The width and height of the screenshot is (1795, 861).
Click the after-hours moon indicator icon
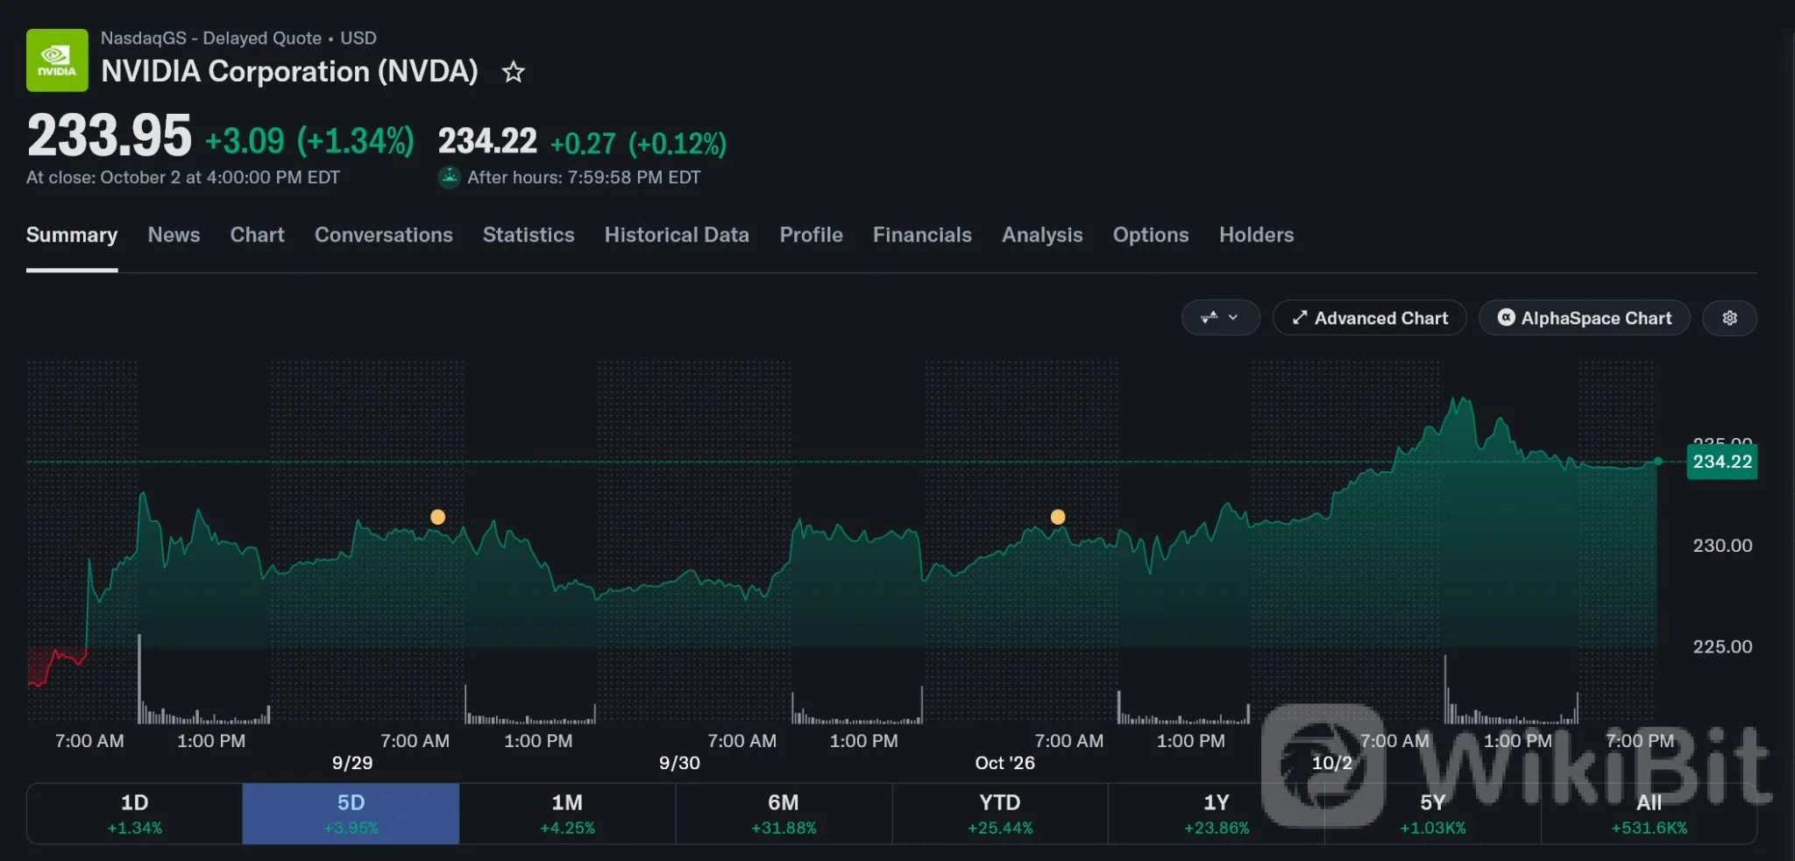[x=449, y=177]
